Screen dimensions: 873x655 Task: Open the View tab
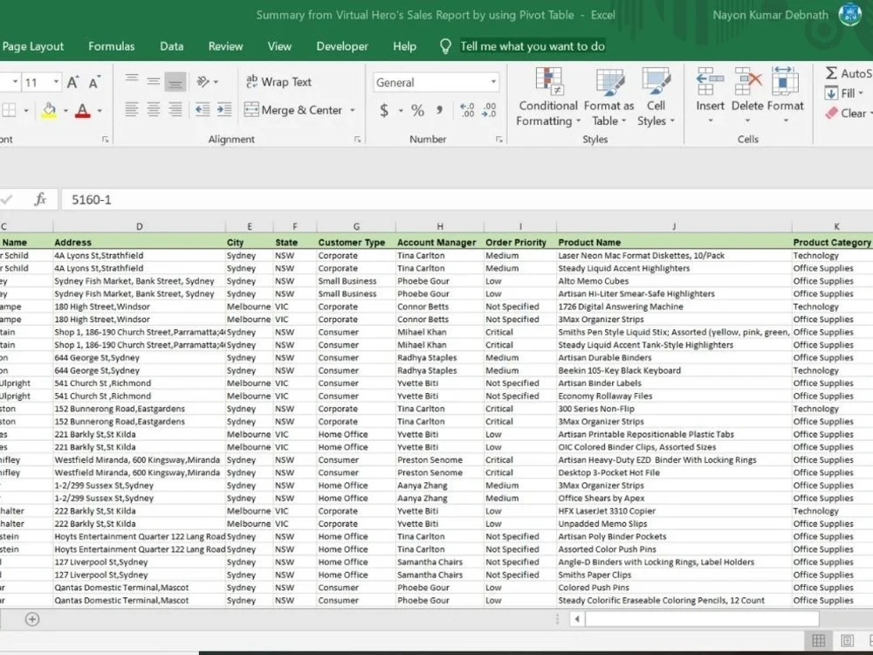tap(279, 46)
